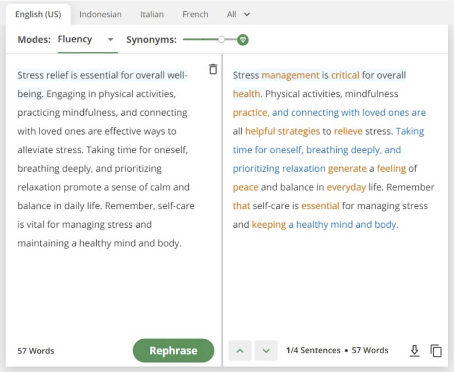This screenshot has width=454, height=372.
Task: Choose the French language tab
Action: pyautogui.click(x=195, y=14)
